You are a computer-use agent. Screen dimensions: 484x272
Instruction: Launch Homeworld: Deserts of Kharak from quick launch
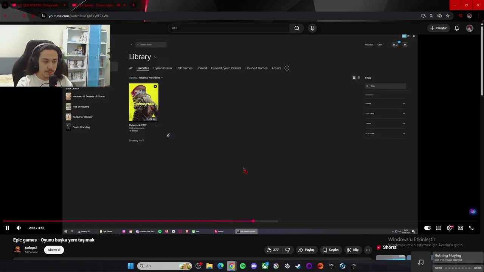pos(85,96)
